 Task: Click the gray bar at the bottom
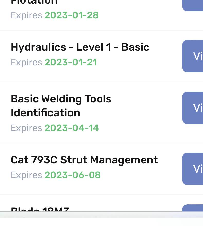(101, 214)
